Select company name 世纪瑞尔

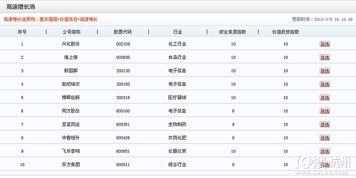(71, 84)
